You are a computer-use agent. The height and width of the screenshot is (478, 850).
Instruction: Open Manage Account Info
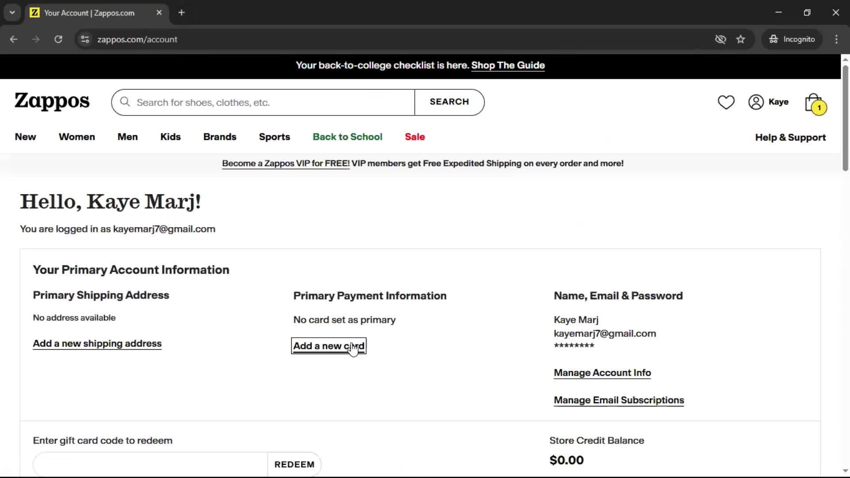point(602,373)
